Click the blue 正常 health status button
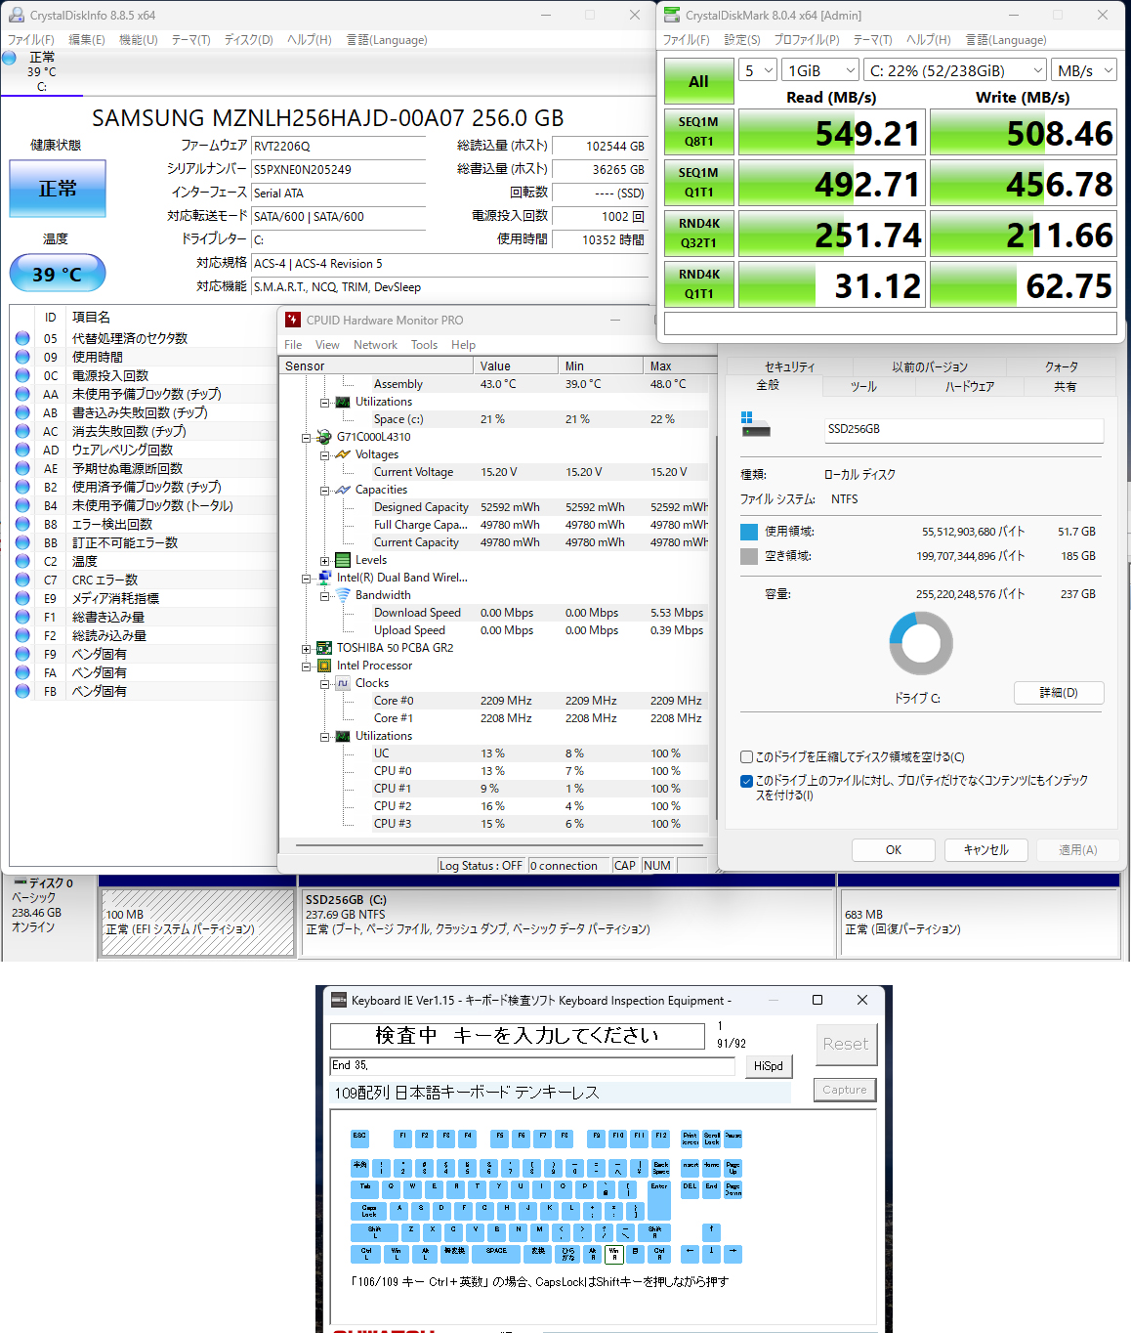This screenshot has height=1333, width=1131. pos(58,189)
